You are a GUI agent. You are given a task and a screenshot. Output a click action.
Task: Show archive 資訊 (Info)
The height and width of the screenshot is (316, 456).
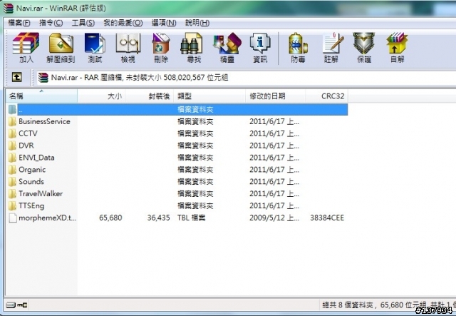[x=260, y=48]
